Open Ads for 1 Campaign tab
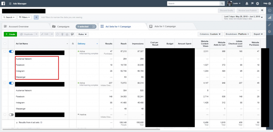Image resolution: width=273 pixels, height=132 pixels. tap(165, 26)
